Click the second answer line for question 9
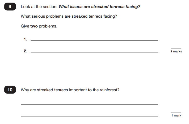 coord(94,52)
